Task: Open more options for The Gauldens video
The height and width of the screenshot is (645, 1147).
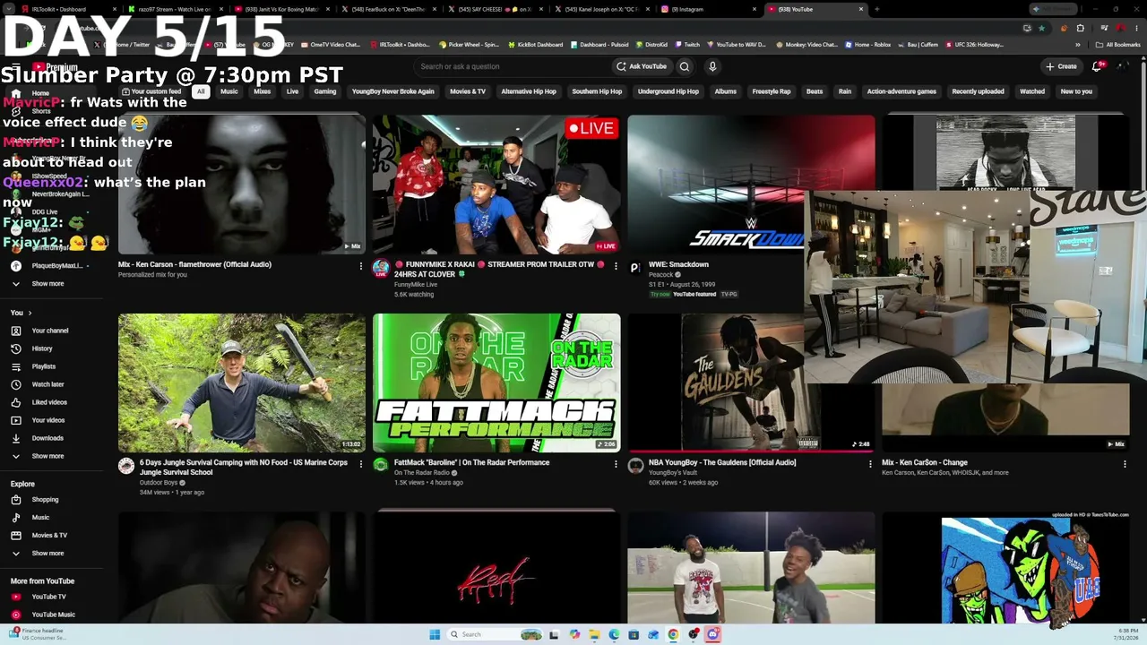Action: (870, 464)
